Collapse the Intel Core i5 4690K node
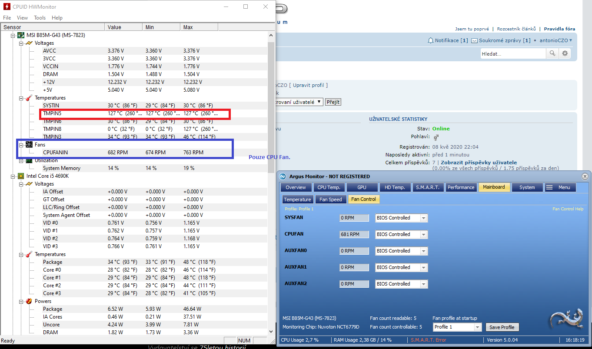Viewport: 592px width, 349px height. [13, 176]
